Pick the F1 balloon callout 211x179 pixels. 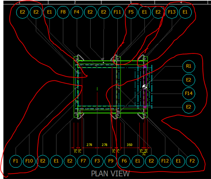16,161
